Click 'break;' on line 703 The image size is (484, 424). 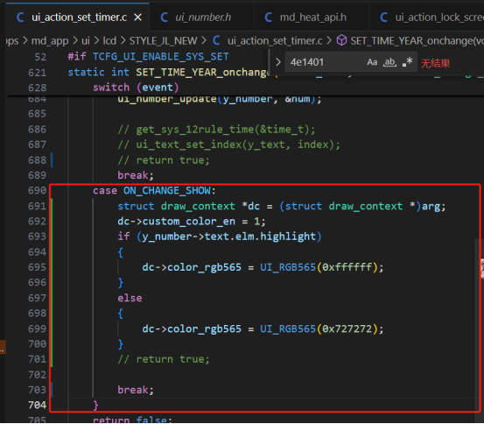135,390
